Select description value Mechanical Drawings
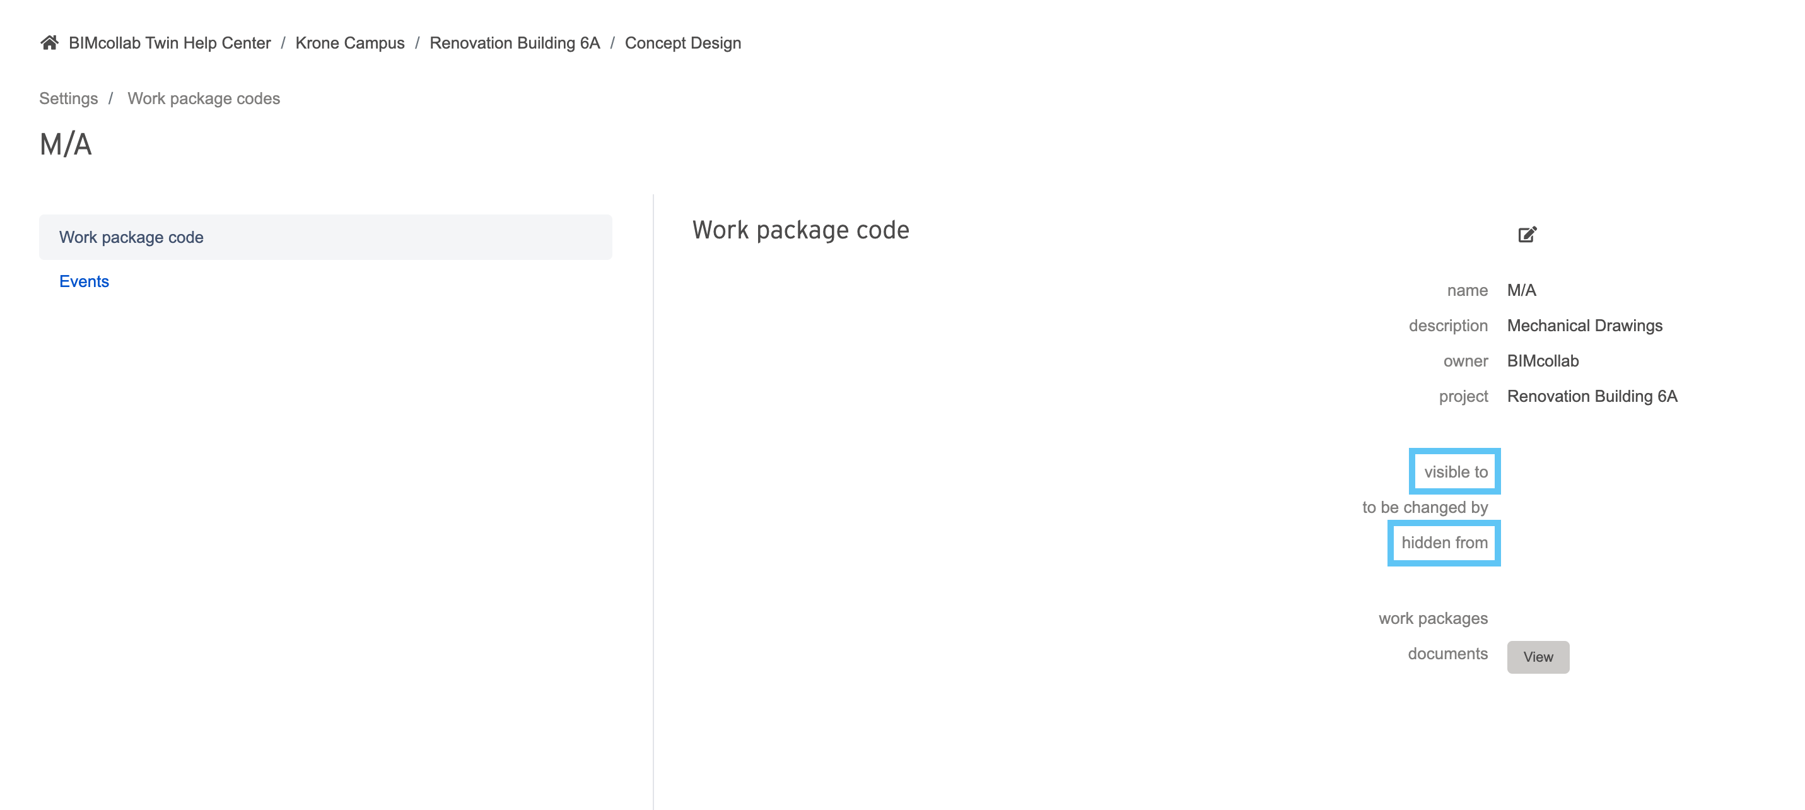Viewport: 1805px width, 810px height. pos(1585,326)
